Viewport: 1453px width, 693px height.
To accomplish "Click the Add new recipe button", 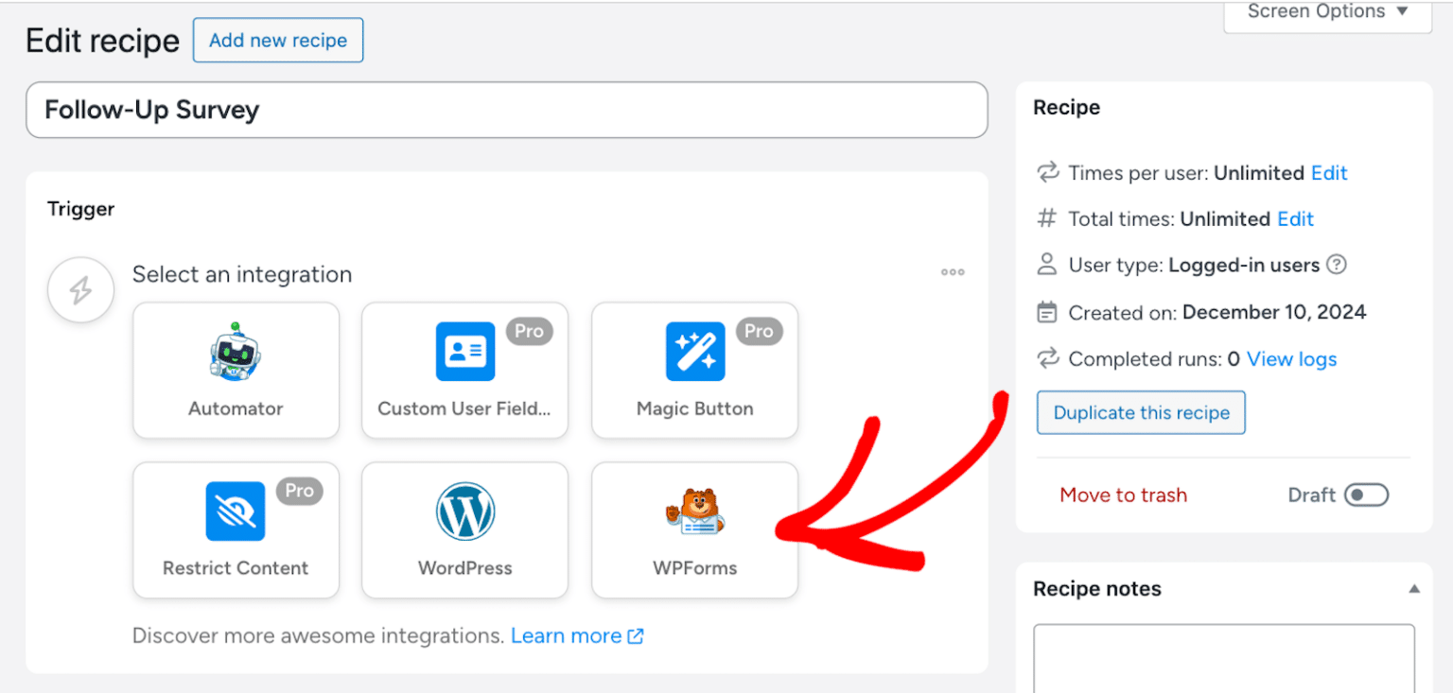I will point(277,40).
